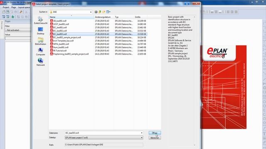Sort by the Änderungsdatum column header
This screenshot has height=149, width=266.
pos(104,17)
